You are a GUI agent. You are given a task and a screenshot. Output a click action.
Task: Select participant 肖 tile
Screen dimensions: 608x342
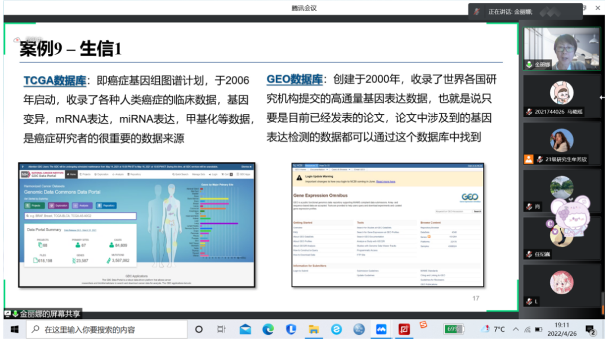tap(562, 191)
